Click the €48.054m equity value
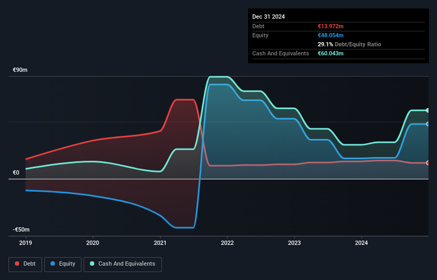The image size is (437, 280). (x=331, y=35)
